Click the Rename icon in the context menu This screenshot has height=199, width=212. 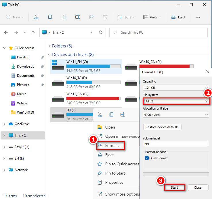click(x=123, y=115)
